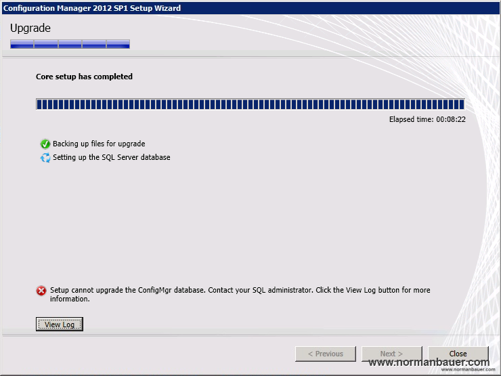Click the disabled Previous button
The height and width of the screenshot is (376, 501).
coord(325,354)
